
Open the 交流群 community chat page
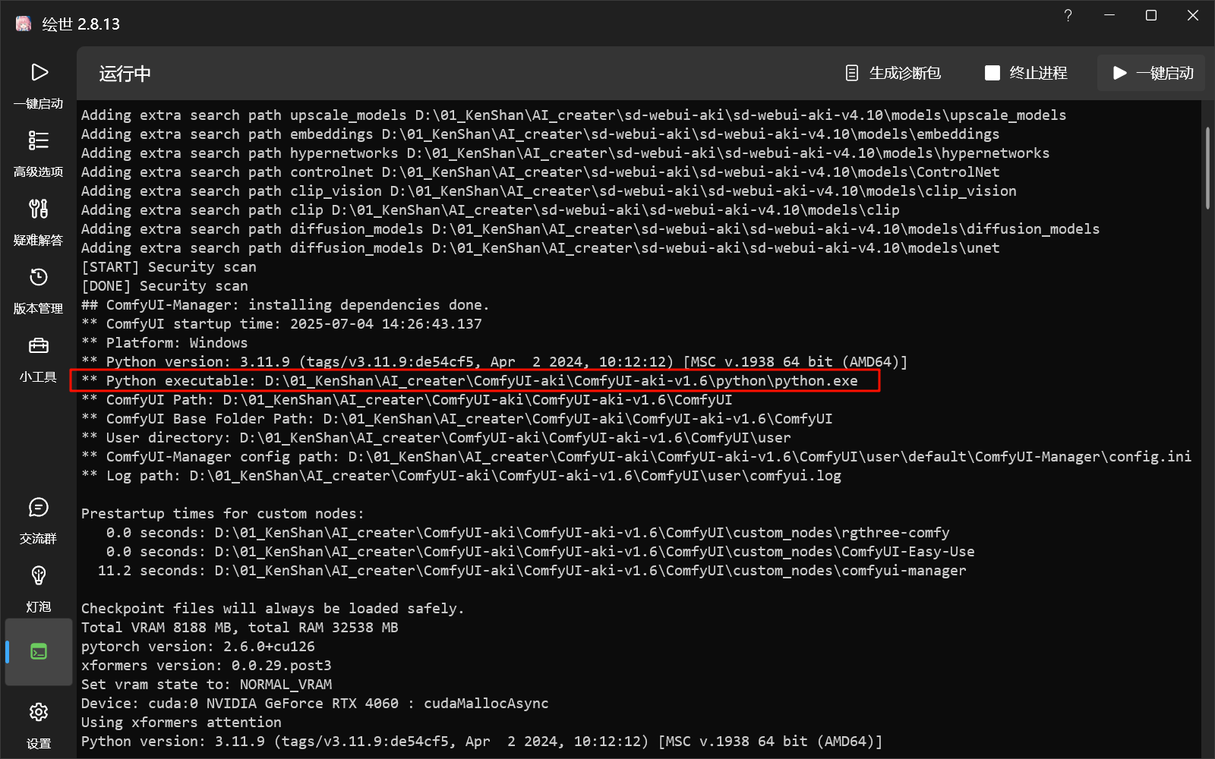point(39,520)
